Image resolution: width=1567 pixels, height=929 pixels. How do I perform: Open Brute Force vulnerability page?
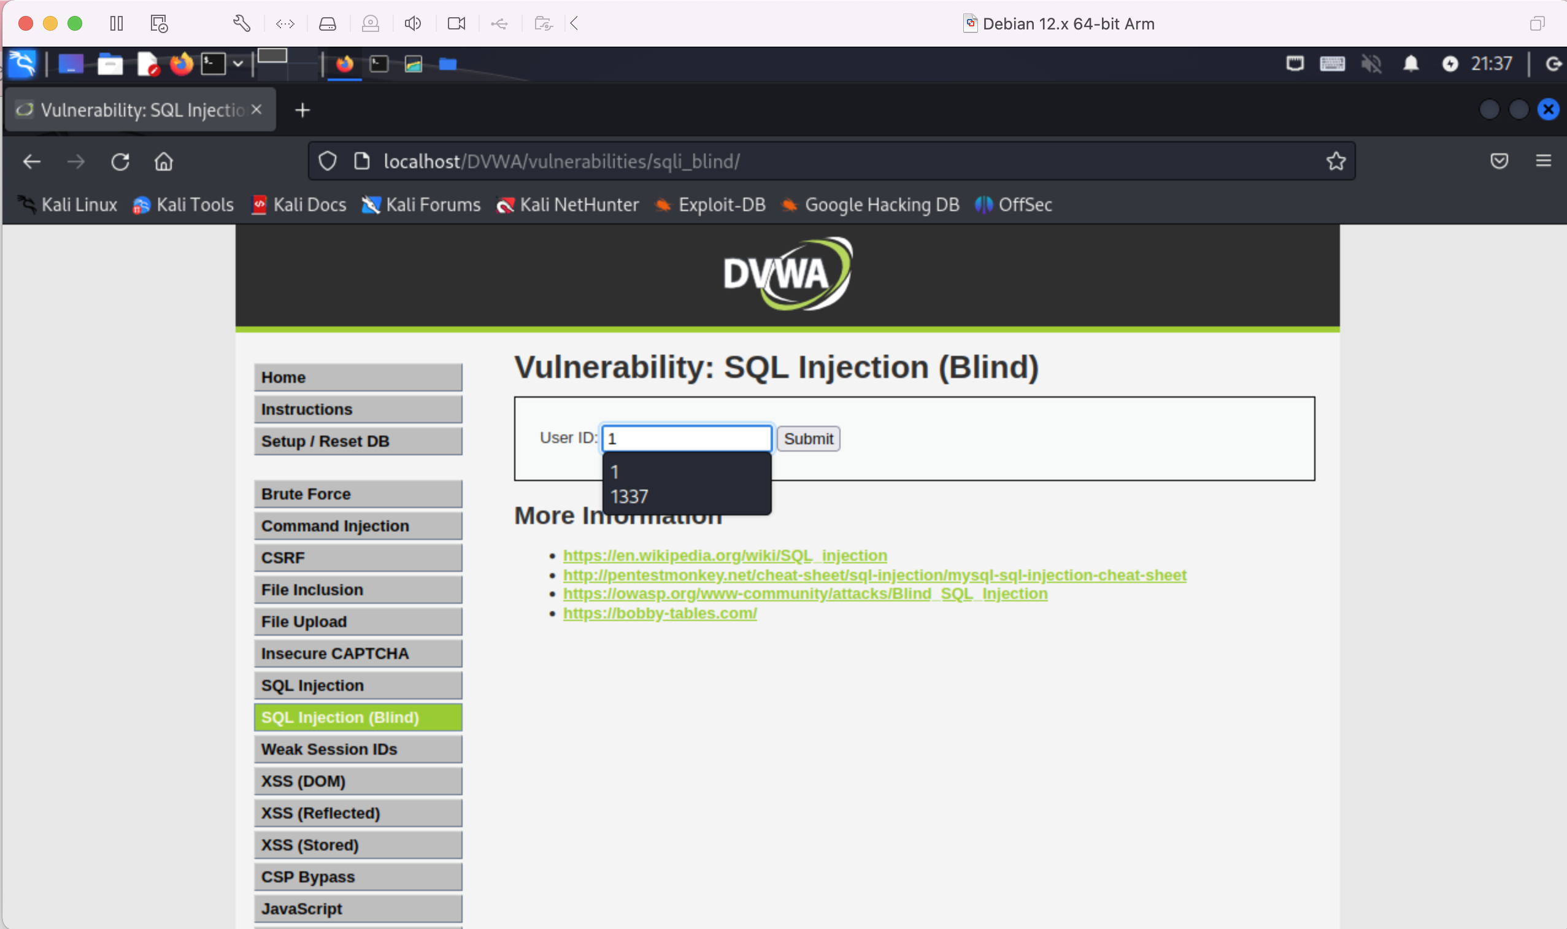click(358, 494)
